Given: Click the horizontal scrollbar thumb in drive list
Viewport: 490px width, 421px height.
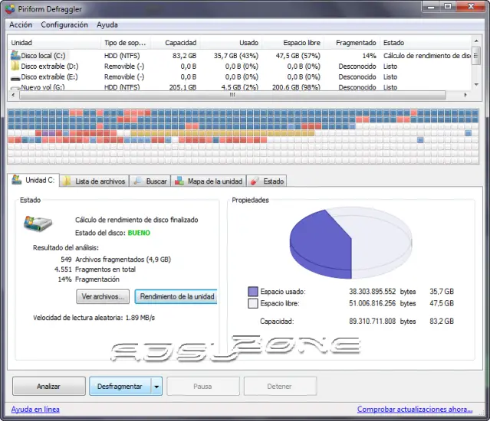Looking at the screenshot, I should pyautogui.click(x=232, y=95).
